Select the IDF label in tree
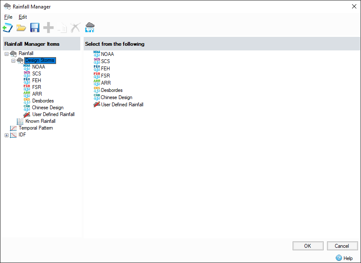 tap(22, 135)
